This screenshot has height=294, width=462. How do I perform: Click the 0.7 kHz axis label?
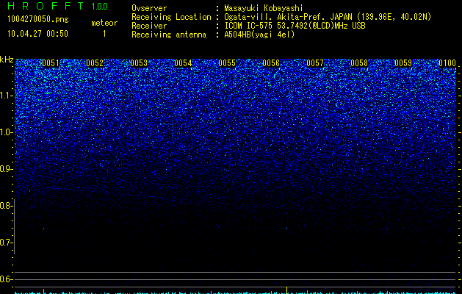5,243
